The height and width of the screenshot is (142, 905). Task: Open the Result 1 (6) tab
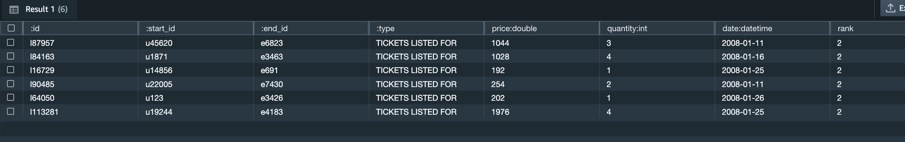(x=46, y=9)
